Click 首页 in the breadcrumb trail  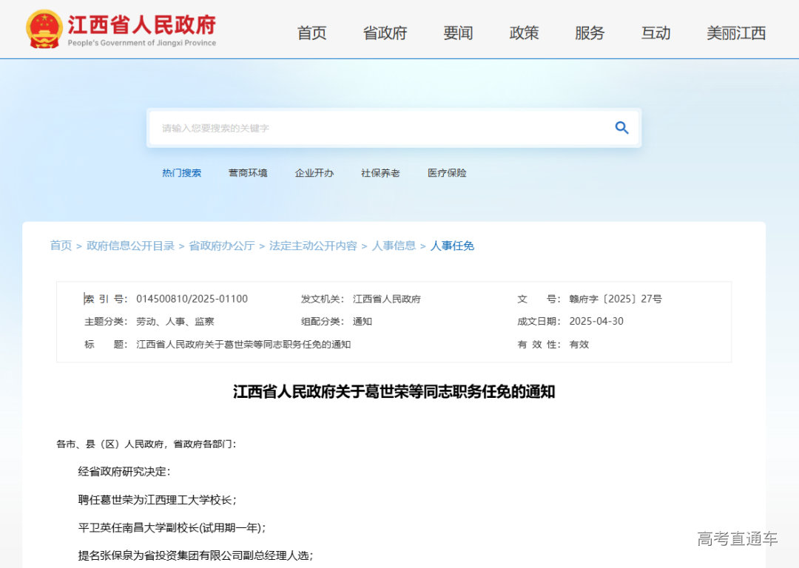61,246
